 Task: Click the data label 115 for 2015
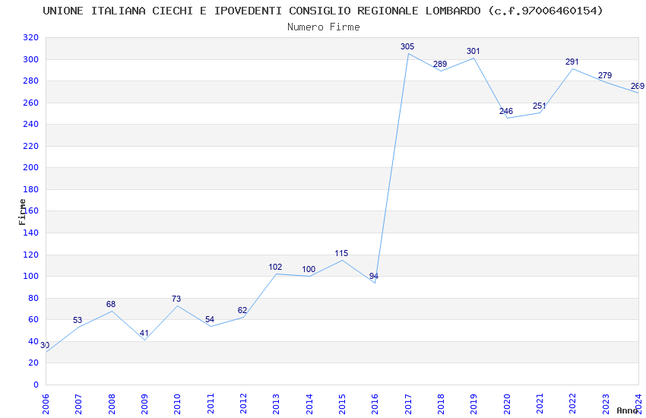(x=341, y=253)
